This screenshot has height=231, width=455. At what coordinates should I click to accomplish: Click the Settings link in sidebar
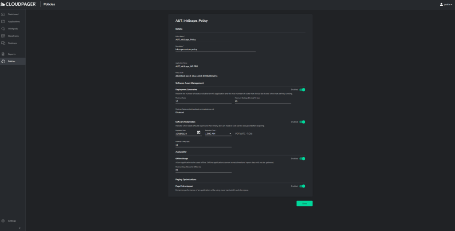[x=12, y=221]
